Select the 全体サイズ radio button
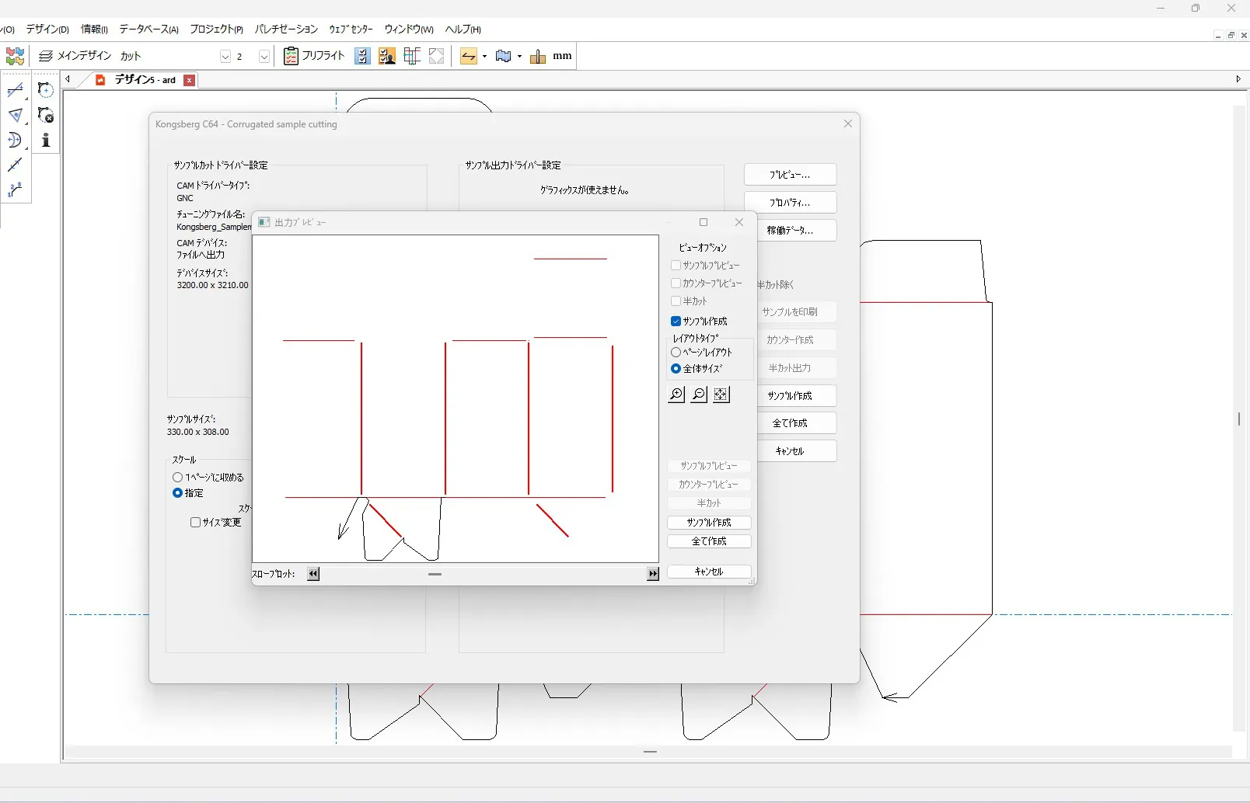Image resolution: width=1250 pixels, height=803 pixels. (676, 368)
